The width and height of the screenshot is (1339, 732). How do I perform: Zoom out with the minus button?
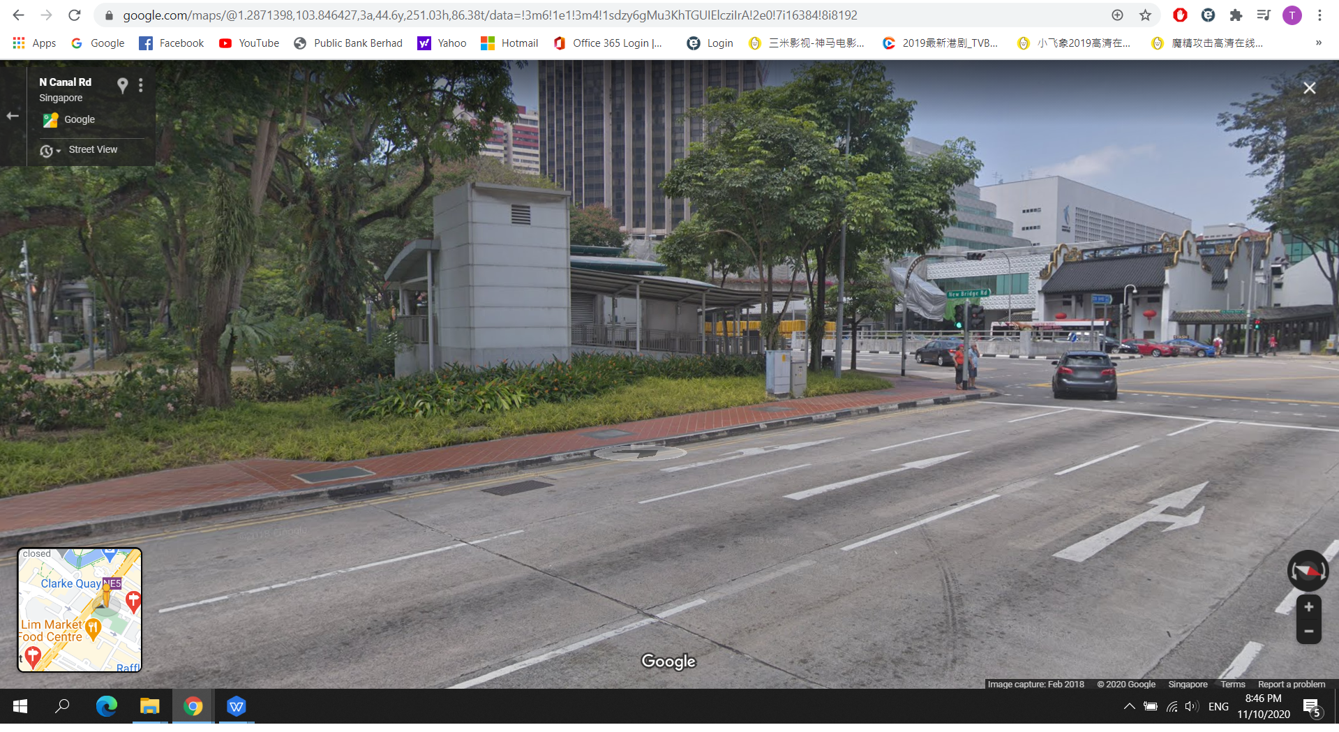click(1308, 632)
